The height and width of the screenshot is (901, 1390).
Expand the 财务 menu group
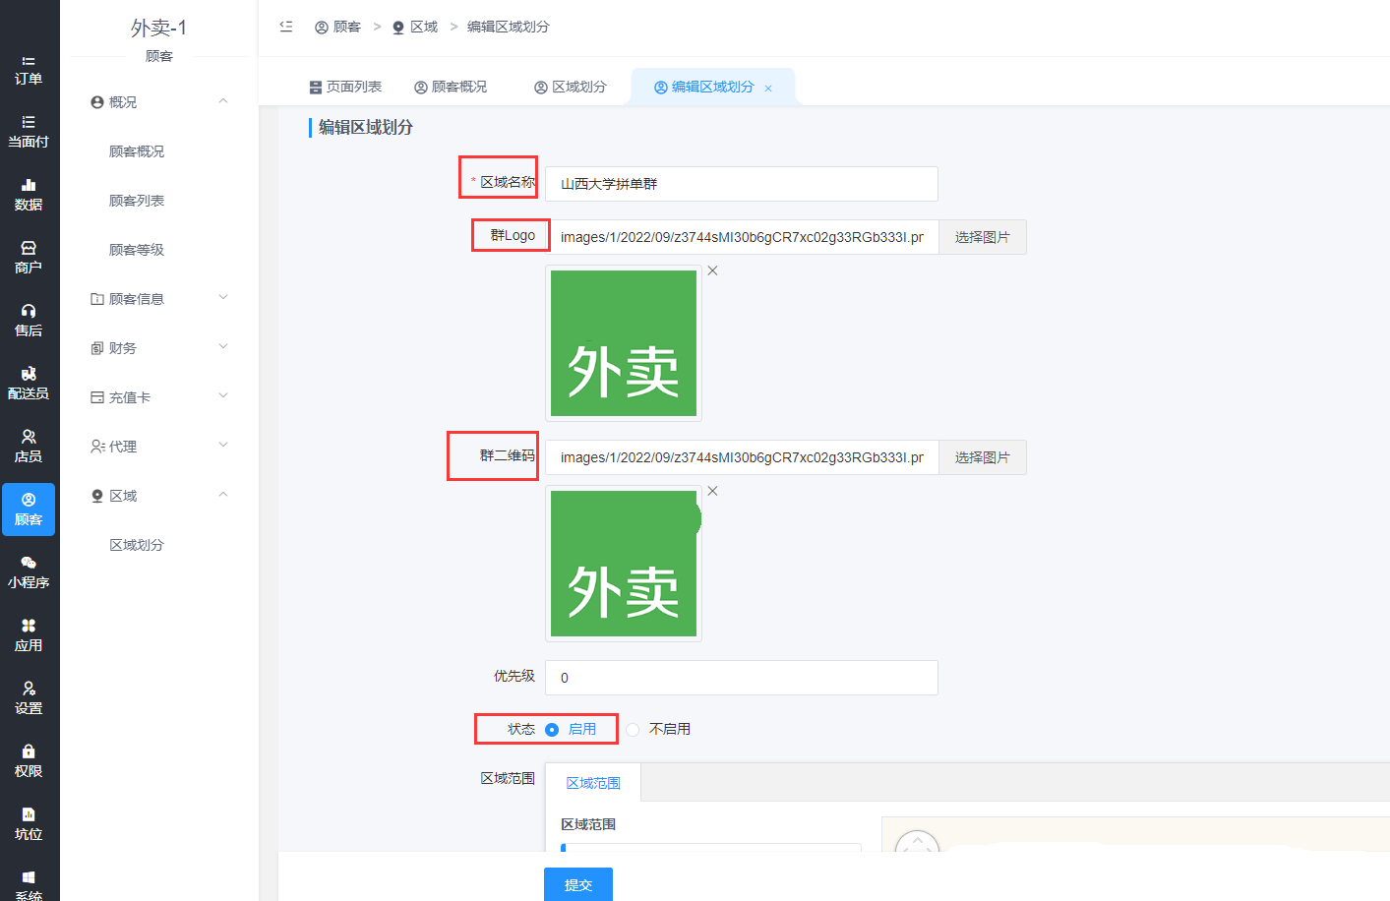[x=223, y=347]
